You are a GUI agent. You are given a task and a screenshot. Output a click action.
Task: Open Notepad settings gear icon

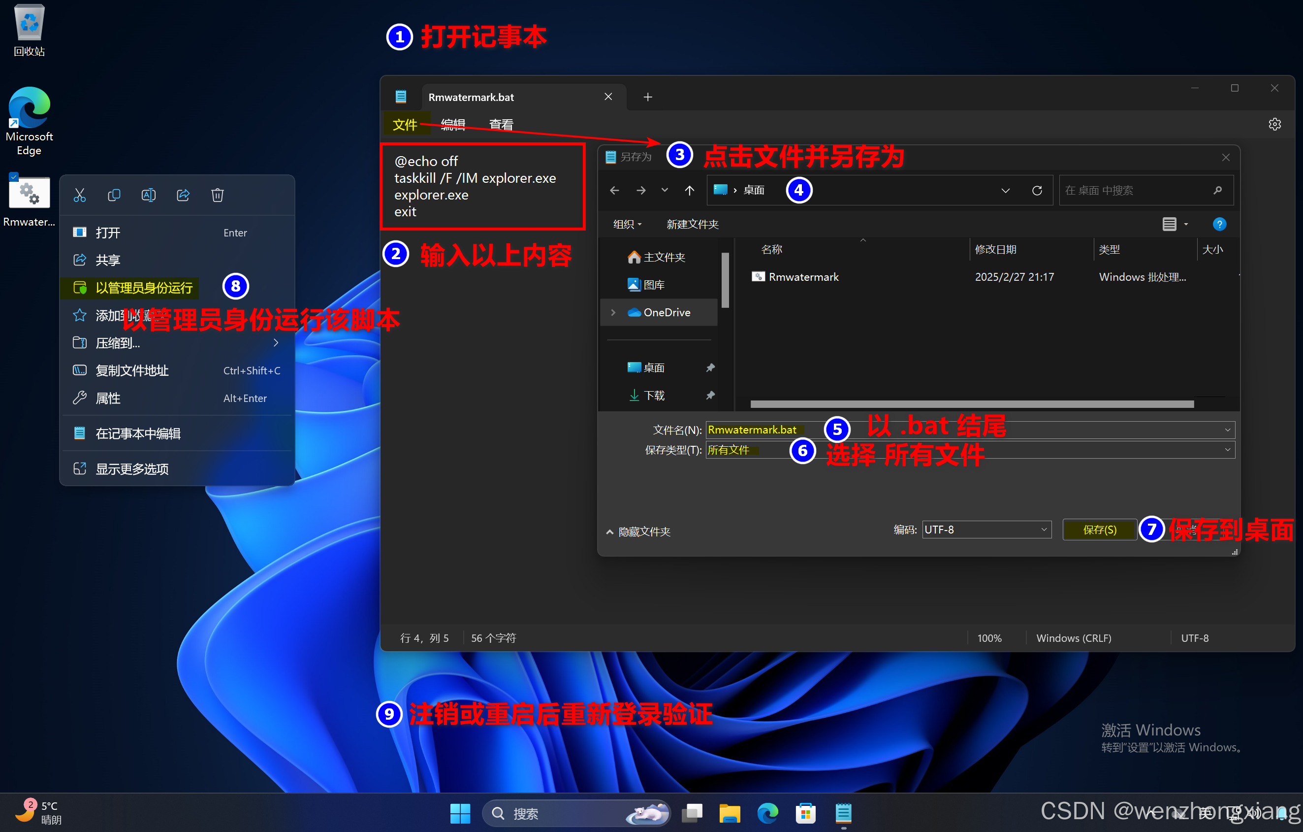(1274, 125)
